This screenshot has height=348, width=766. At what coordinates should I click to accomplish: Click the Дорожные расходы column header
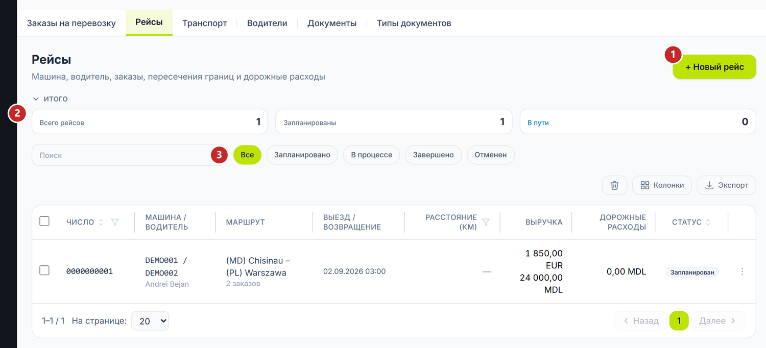(623, 222)
